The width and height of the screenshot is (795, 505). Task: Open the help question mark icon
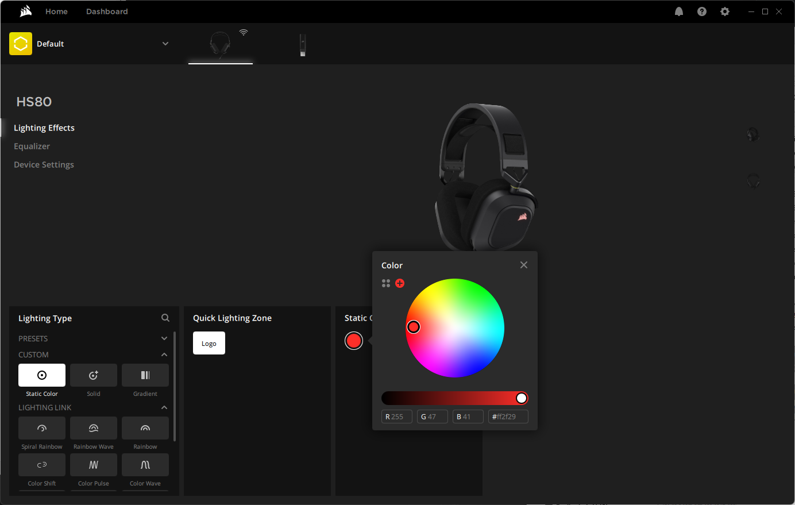point(702,11)
